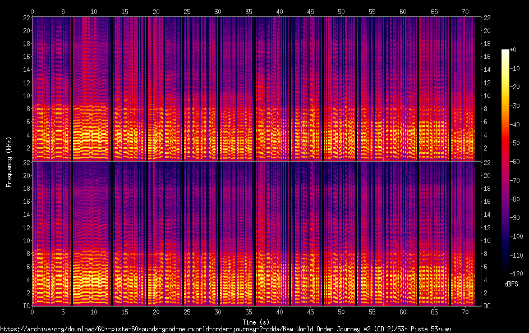Select the "-110" value on color scale
This screenshot has width=529, height=333.
[x=516, y=256]
